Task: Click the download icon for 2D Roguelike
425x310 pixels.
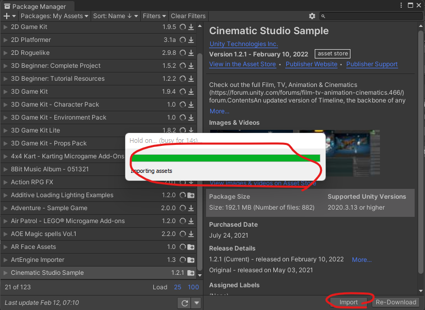Action: click(x=191, y=53)
